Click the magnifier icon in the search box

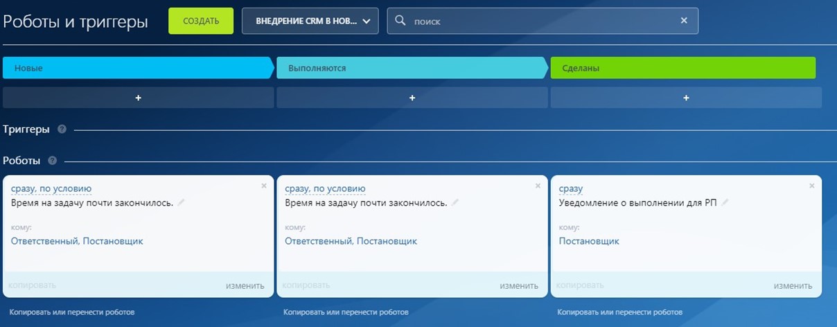400,21
